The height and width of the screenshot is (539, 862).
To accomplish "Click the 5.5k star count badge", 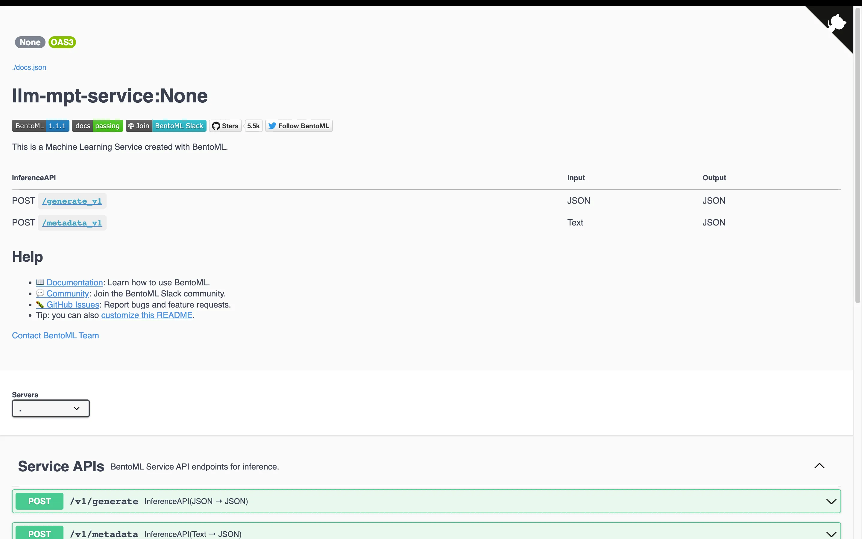I will [253, 126].
